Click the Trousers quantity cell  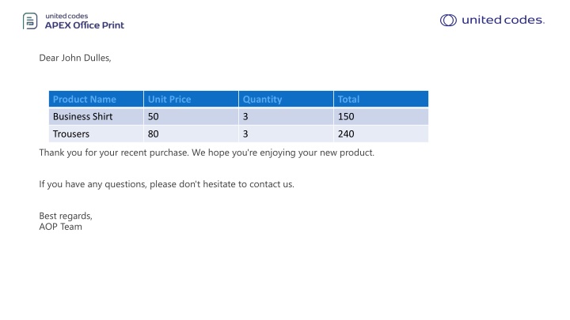[x=286, y=134]
